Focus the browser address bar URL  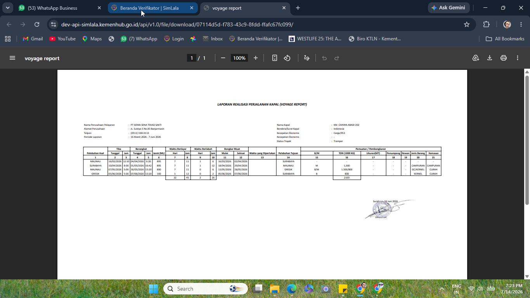click(x=177, y=24)
